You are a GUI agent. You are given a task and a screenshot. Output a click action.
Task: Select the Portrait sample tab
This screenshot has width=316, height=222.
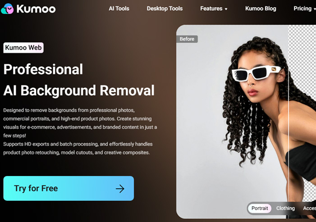260,208
